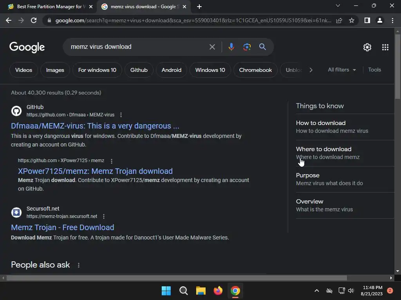This screenshot has height=300, width=401.
Task: Click the Google search input field
Action: pyautogui.click(x=138, y=47)
